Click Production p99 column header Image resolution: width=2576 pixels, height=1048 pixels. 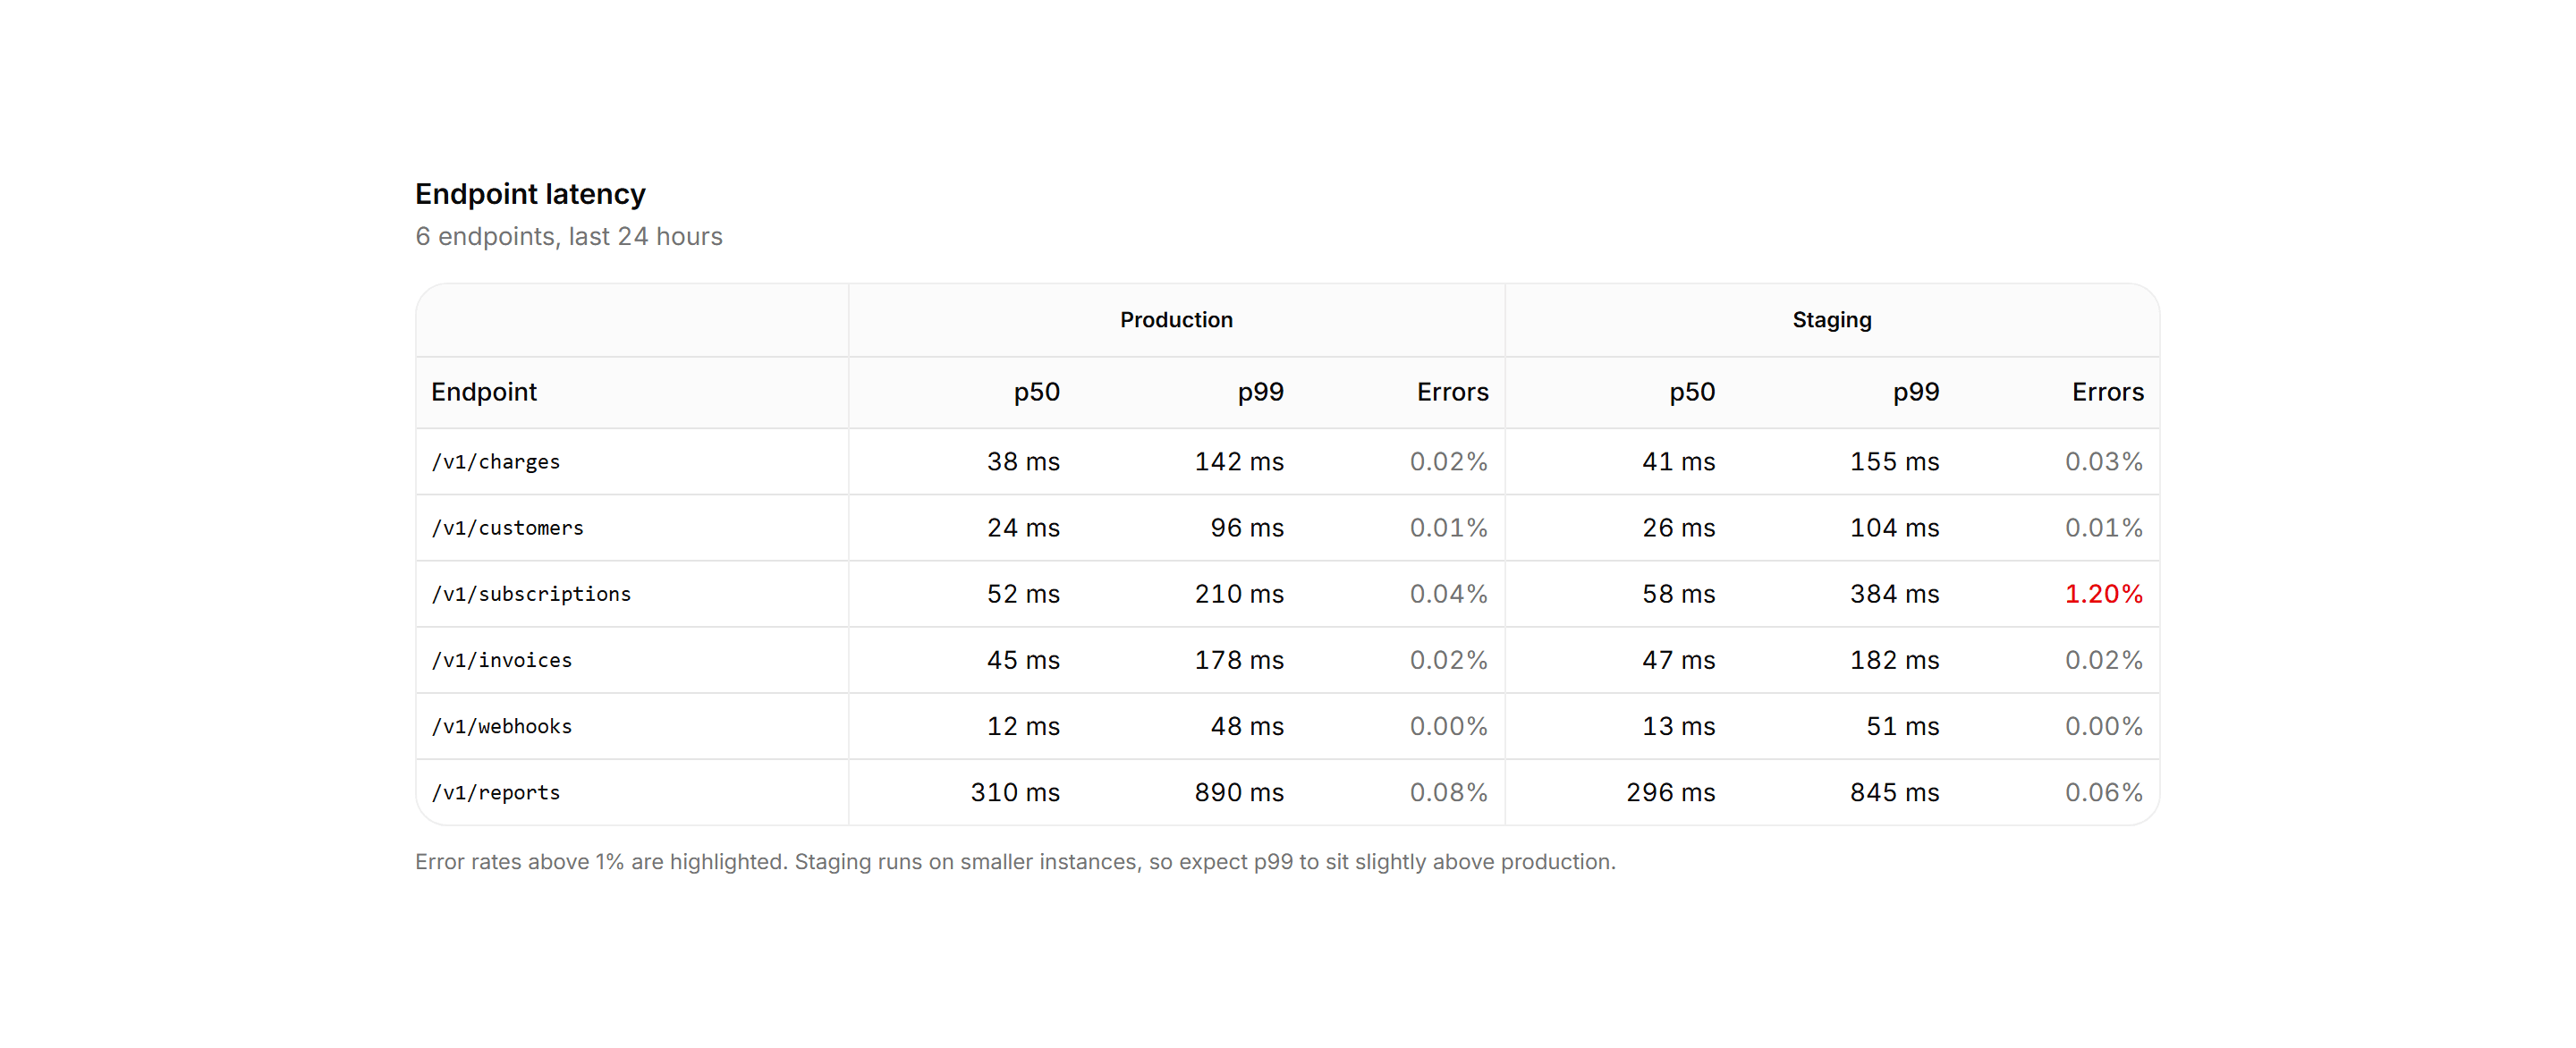(x=1260, y=392)
